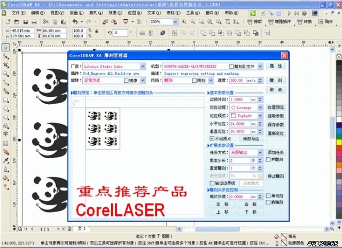Toggle the 阴刻 checkbox

[195, 81]
